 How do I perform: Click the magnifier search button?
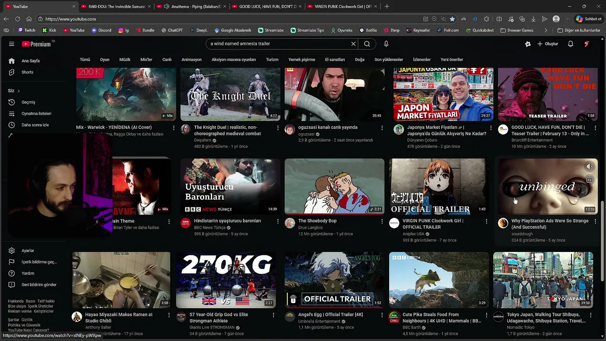click(x=367, y=44)
